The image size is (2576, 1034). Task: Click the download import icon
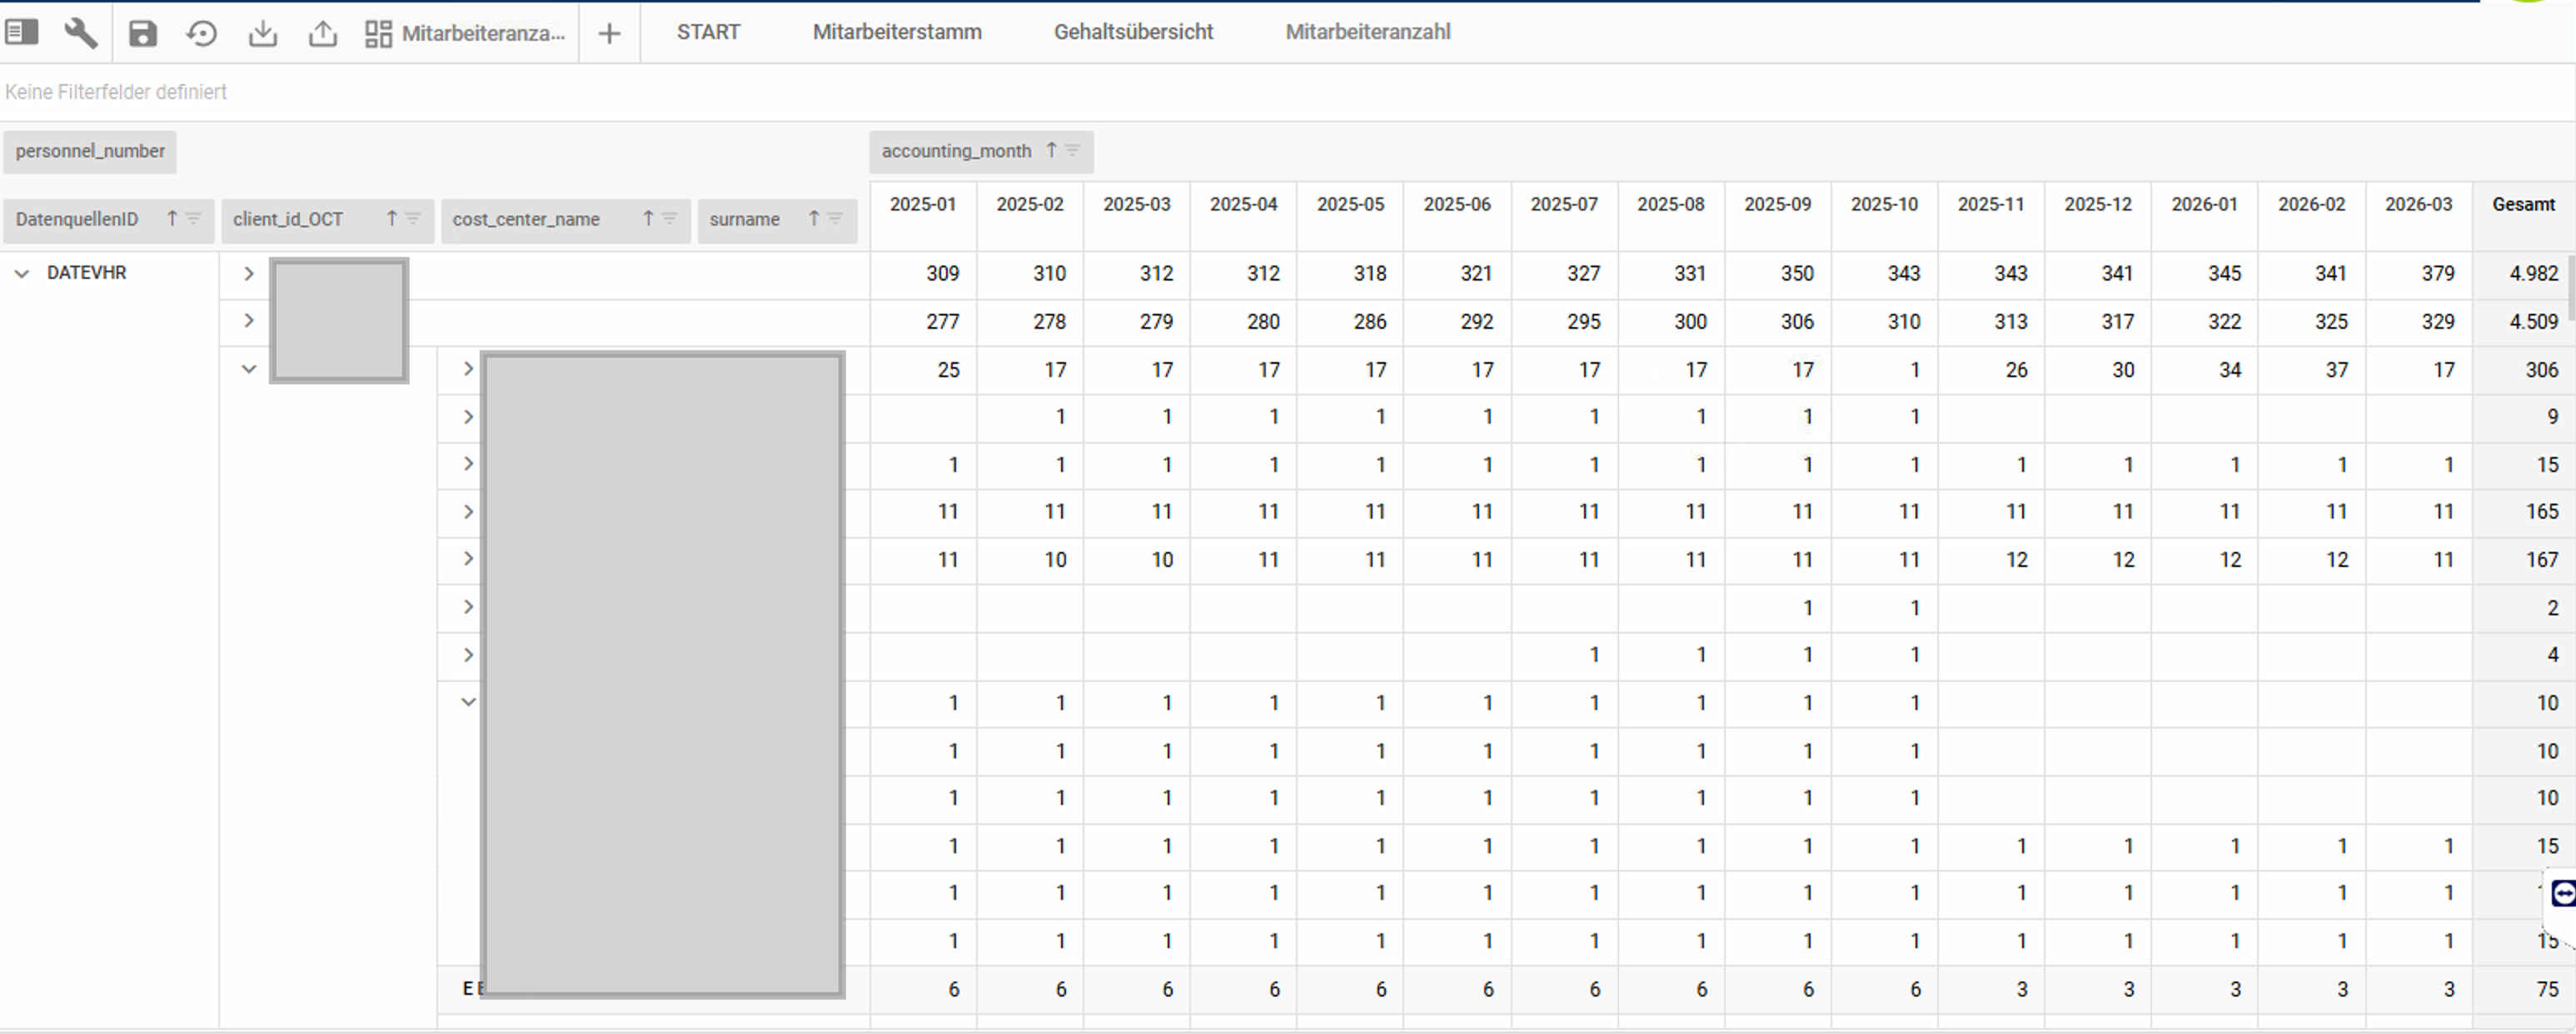263,33
